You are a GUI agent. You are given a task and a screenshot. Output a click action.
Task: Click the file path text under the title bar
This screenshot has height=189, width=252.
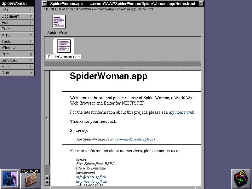coord(99,9)
